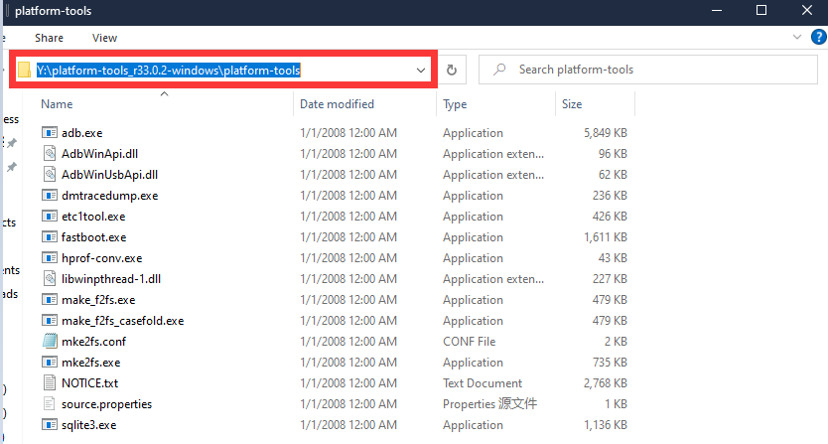Open the address bar history dropdown
Image resolution: width=828 pixels, height=444 pixels.
point(422,71)
